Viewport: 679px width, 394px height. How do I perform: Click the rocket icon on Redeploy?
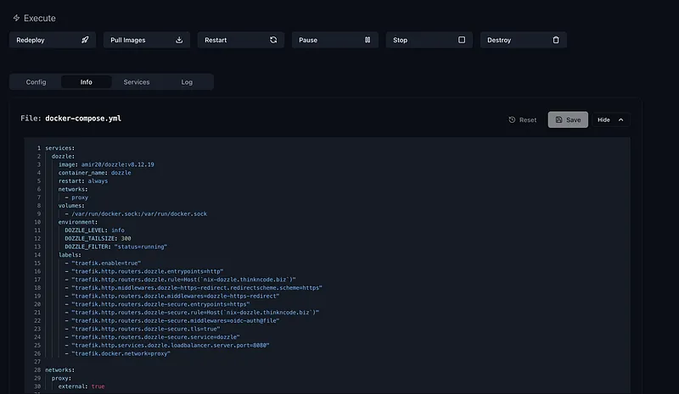(85, 40)
